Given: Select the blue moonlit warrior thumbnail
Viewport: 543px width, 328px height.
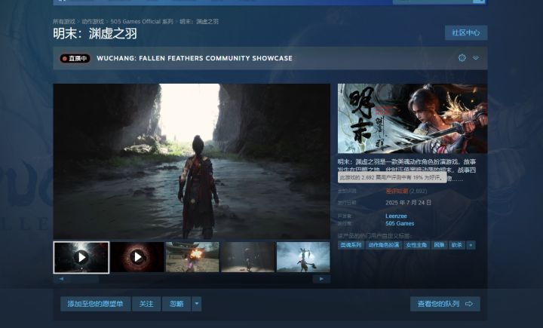Looking at the screenshot, I should (x=303, y=257).
